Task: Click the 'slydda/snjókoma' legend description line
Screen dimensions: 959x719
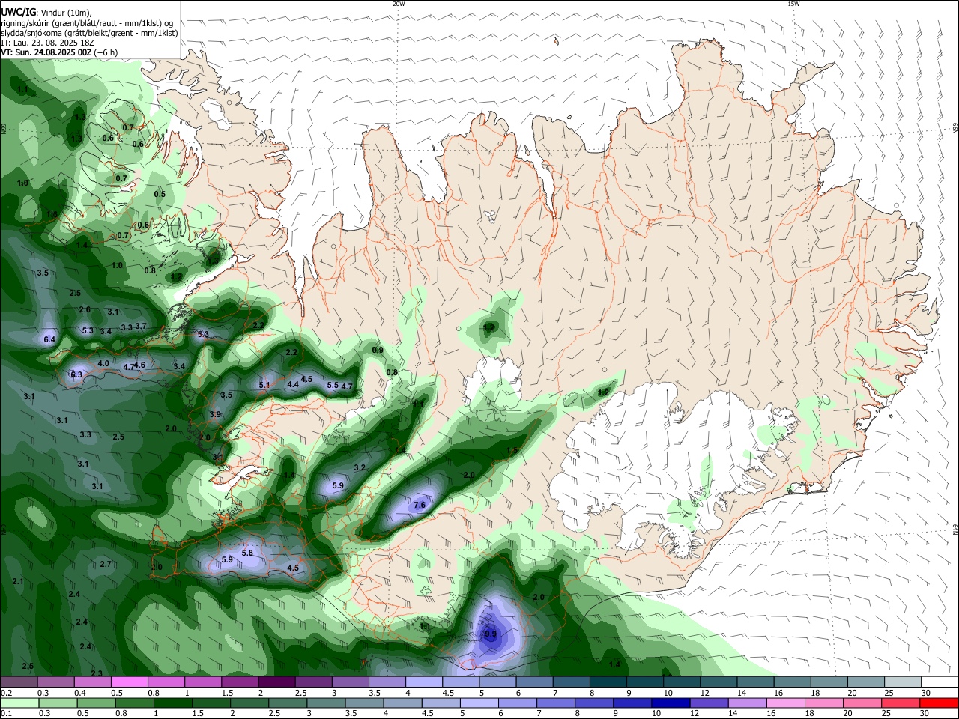Action: tap(89, 33)
